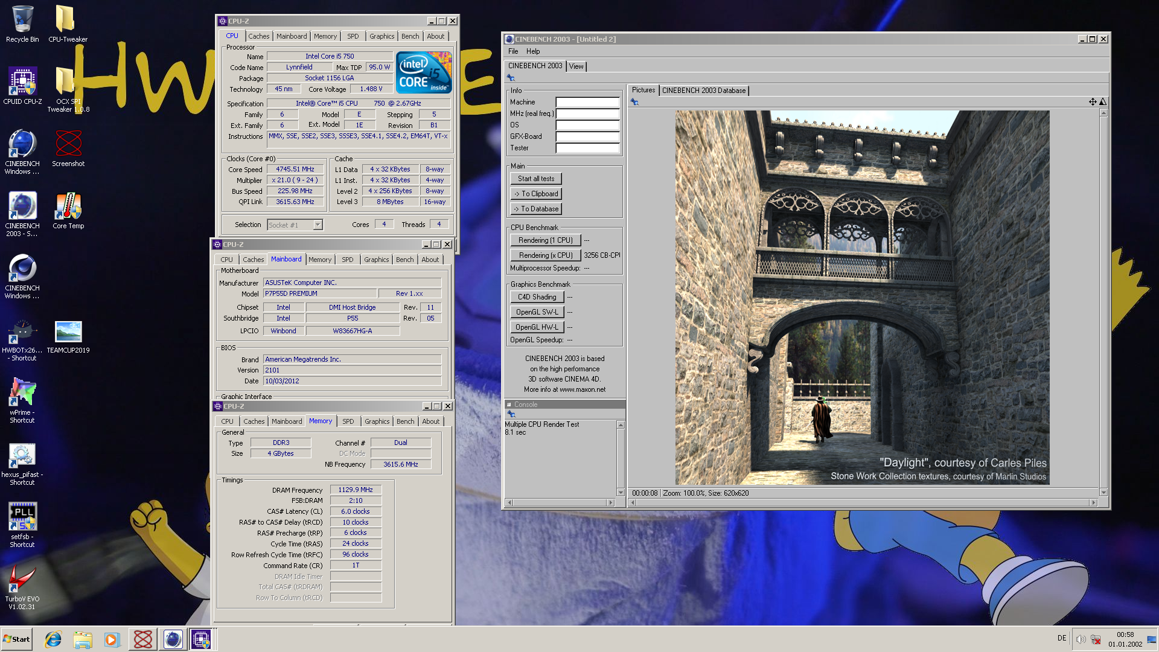Click the vertical scrollbar beside the render picture
The height and width of the screenshot is (652, 1159).
pyautogui.click(x=1103, y=303)
